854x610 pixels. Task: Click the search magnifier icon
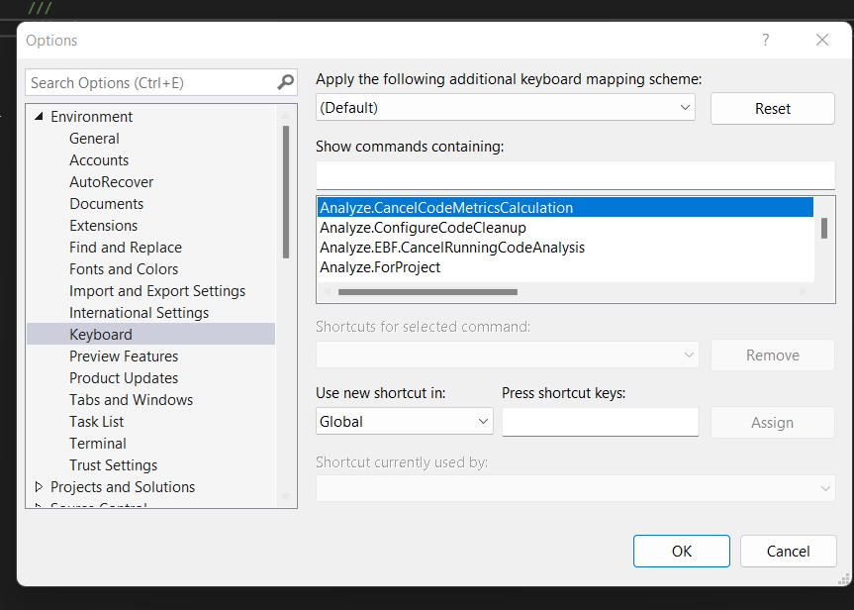pos(285,82)
